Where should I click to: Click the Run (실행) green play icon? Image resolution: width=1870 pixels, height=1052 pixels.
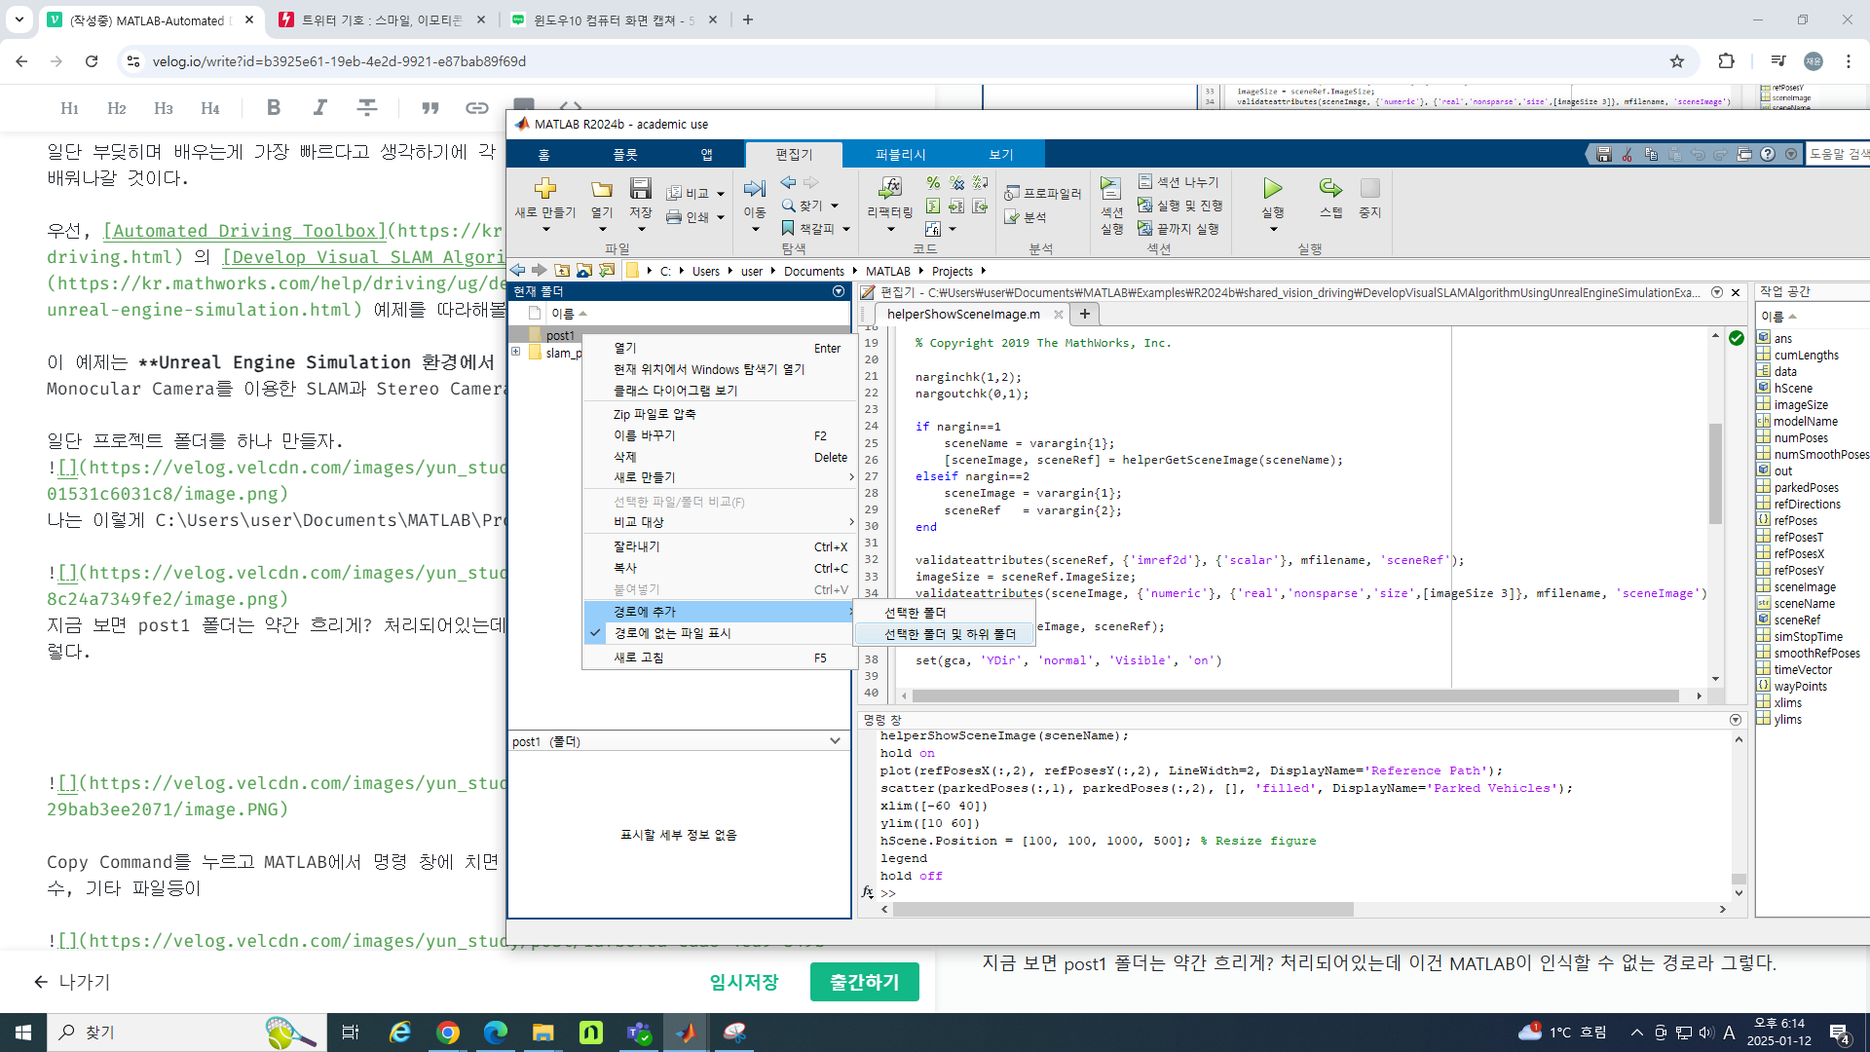[1272, 189]
